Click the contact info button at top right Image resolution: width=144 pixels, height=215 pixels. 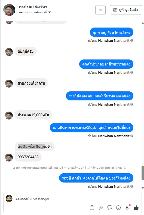(126, 10)
